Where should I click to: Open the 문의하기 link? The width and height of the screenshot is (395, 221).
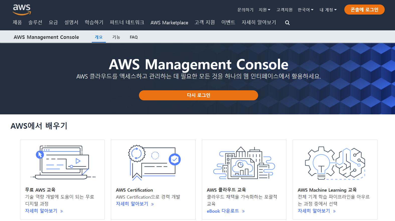click(x=245, y=10)
